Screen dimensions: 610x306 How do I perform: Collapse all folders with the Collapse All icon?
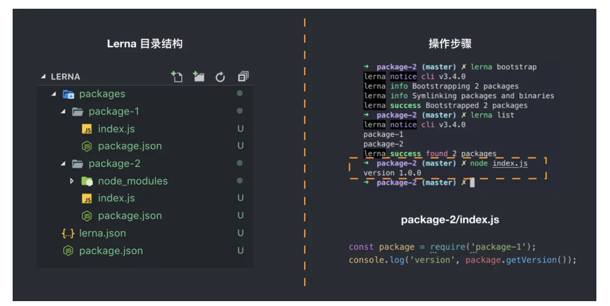point(243,77)
